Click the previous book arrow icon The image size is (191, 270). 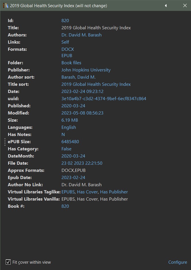(x=166, y=6)
